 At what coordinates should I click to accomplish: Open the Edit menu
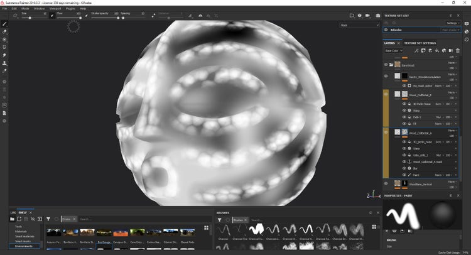pos(14,9)
